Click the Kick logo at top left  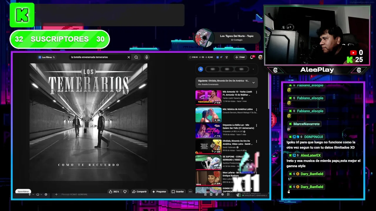click(22, 15)
